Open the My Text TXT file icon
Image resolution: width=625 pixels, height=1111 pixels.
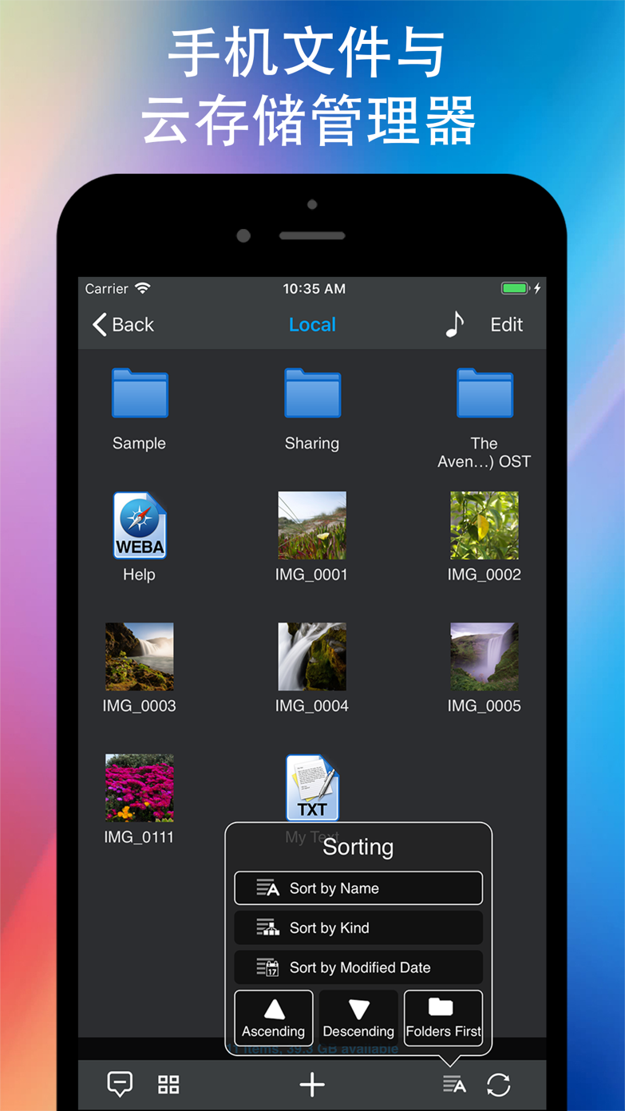pyautogui.click(x=312, y=788)
